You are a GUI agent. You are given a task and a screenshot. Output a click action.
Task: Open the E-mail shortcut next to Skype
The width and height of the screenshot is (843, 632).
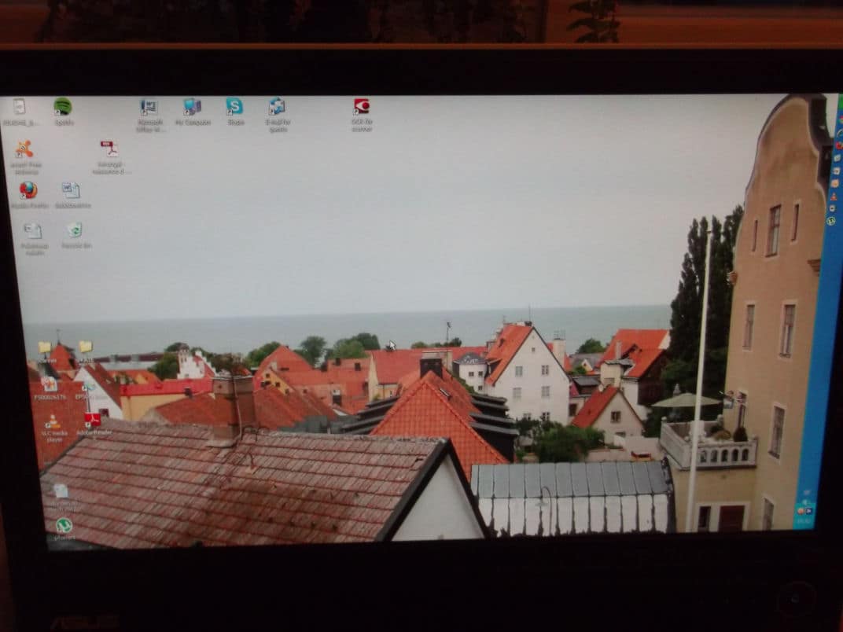[277, 107]
